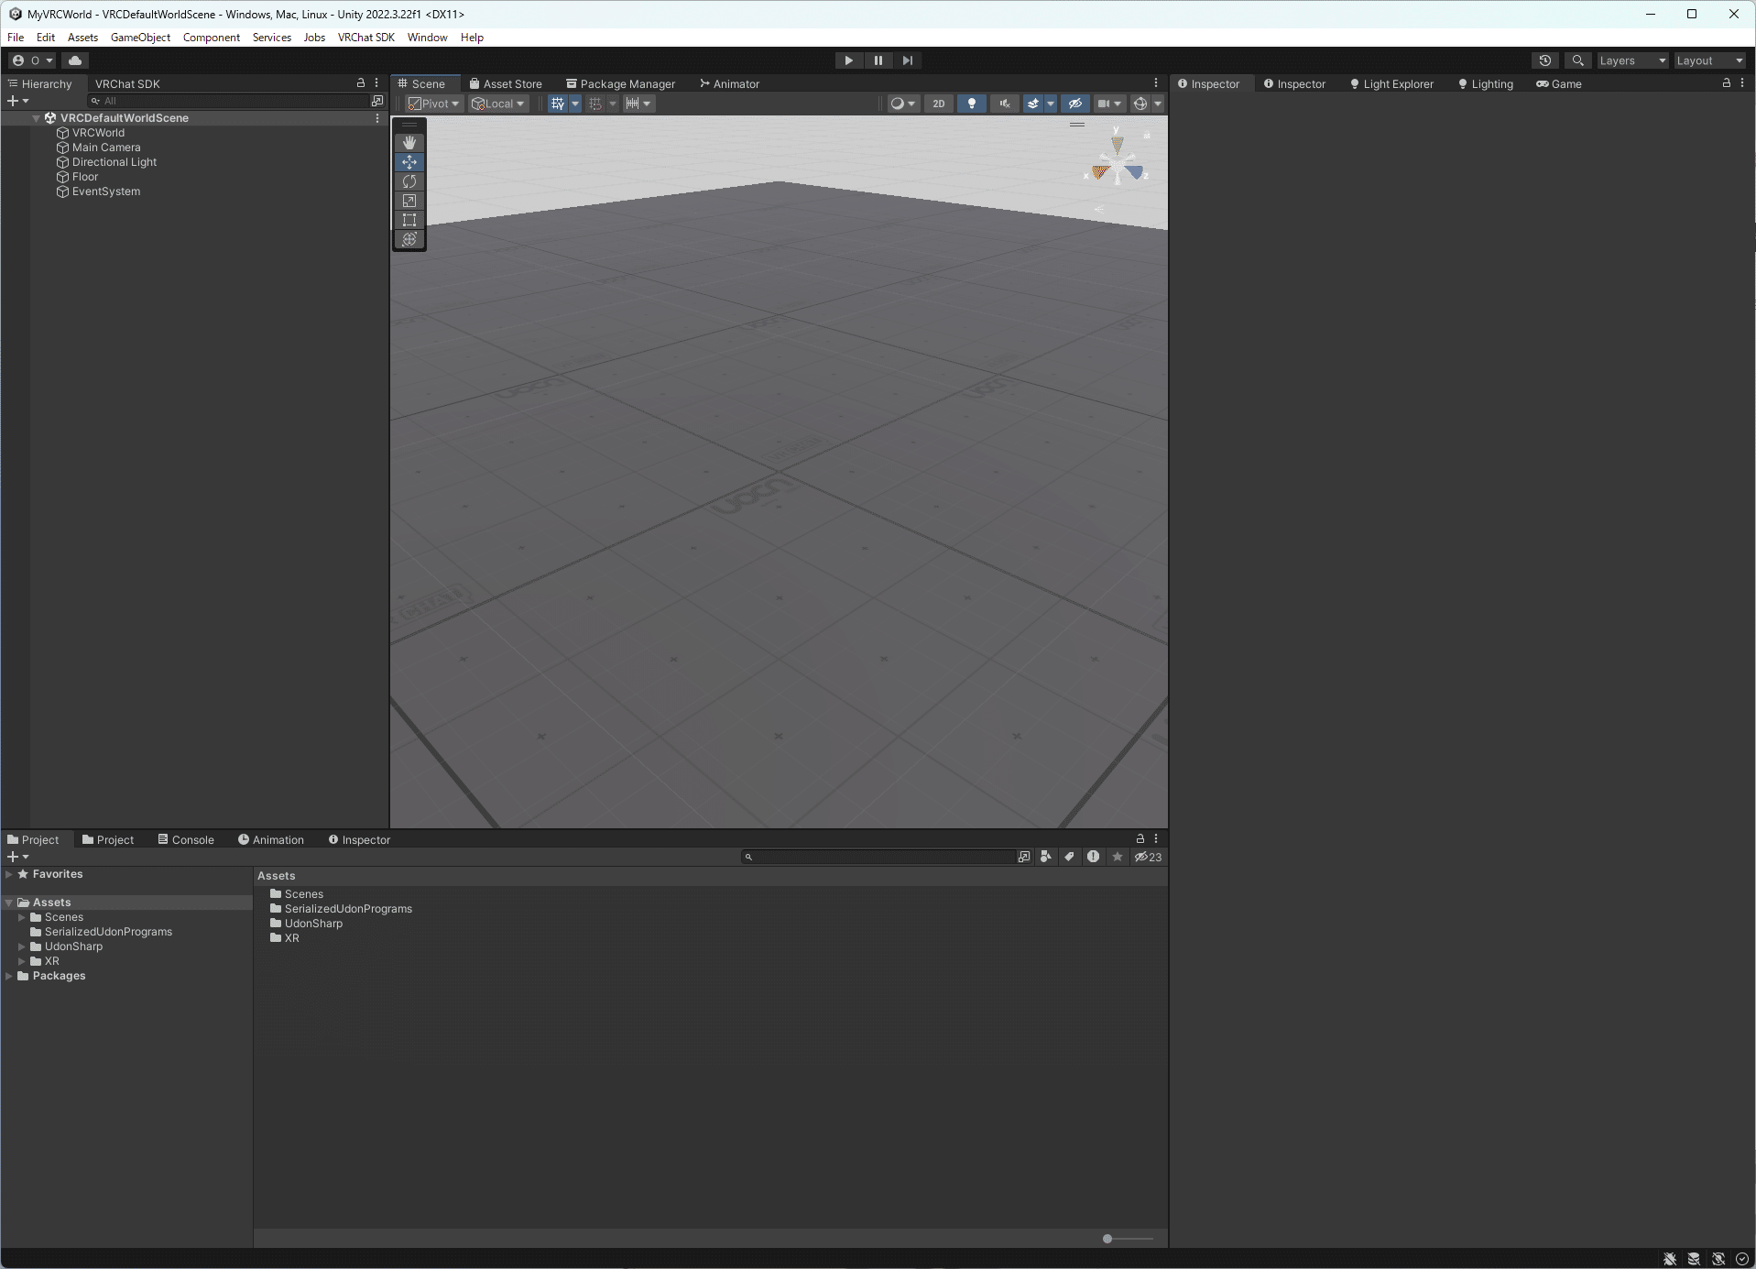Toggle 2D mode in Scene view
Image resolution: width=1756 pixels, height=1269 pixels.
point(939,104)
